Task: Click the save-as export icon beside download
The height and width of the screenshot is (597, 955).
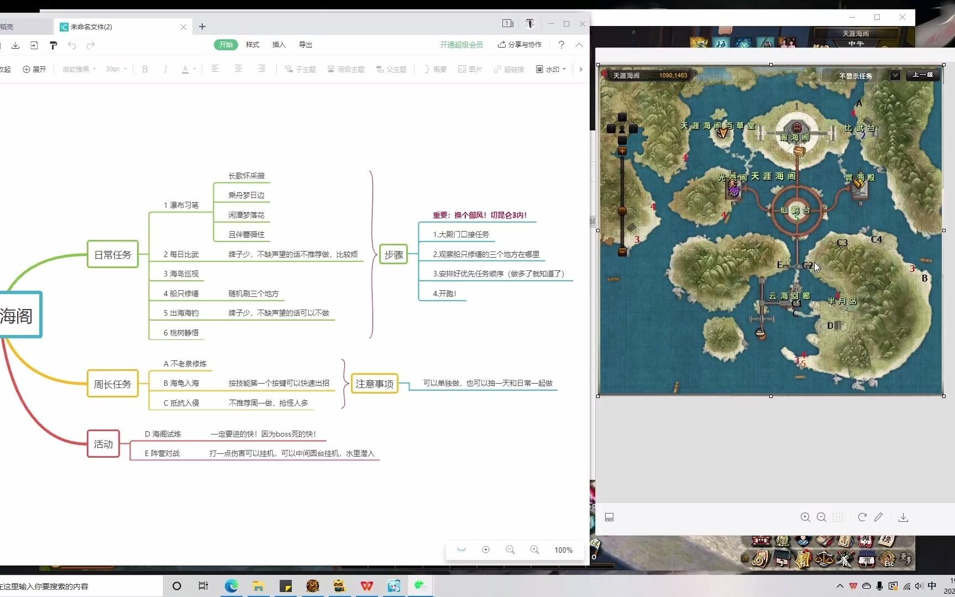Action: [34, 45]
